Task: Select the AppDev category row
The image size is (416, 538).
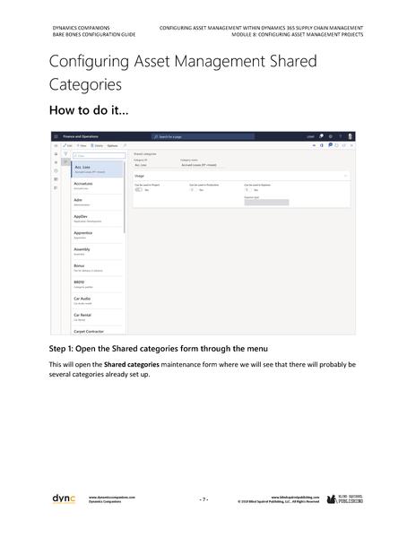Action: (97, 219)
